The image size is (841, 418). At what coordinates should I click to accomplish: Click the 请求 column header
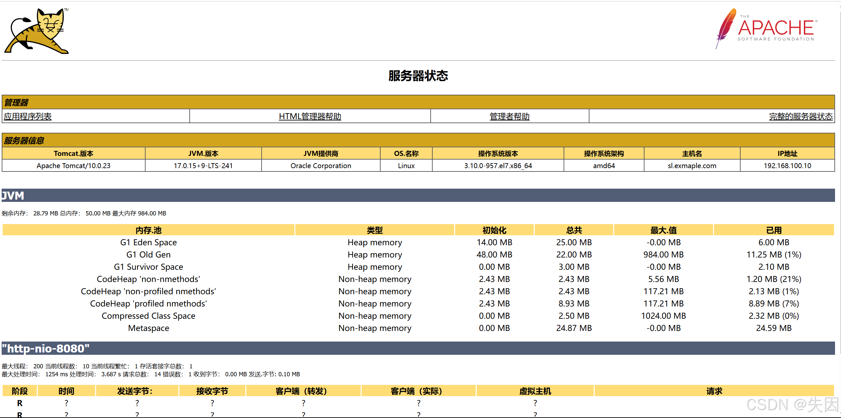pos(714,391)
